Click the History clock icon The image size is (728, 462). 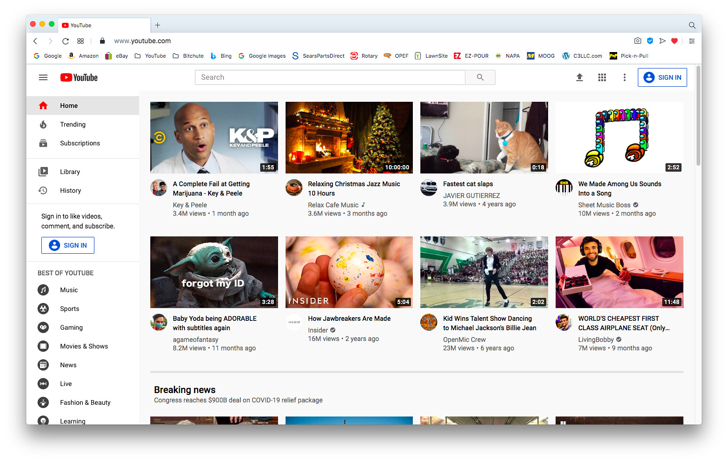pos(43,190)
